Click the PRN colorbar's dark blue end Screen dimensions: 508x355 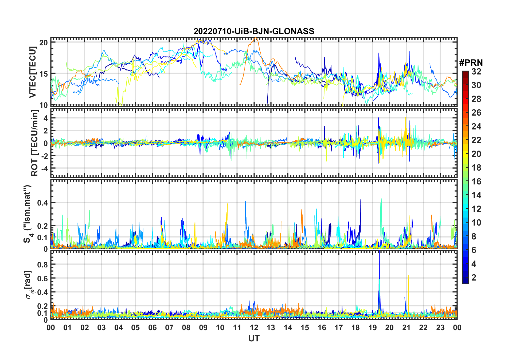[465, 281]
